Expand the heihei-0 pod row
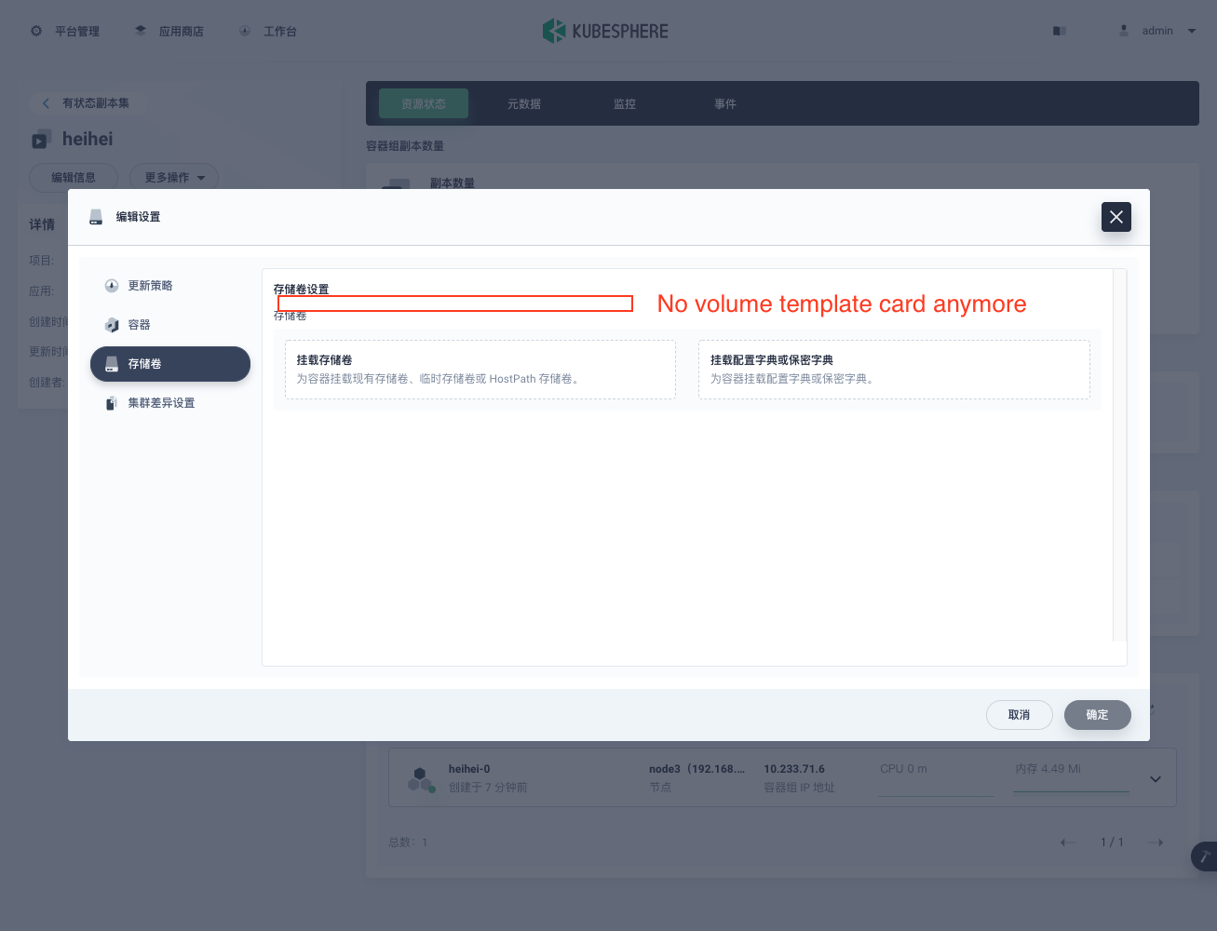This screenshot has height=931, width=1217. (1155, 778)
